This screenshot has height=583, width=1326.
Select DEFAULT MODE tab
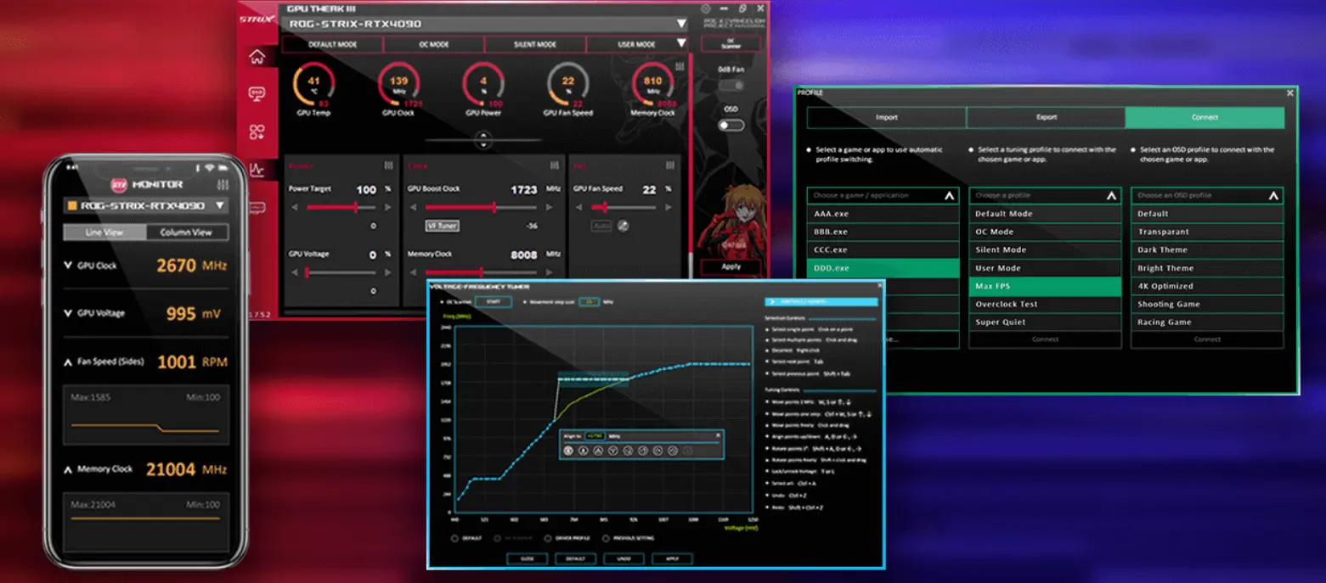point(332,43)
